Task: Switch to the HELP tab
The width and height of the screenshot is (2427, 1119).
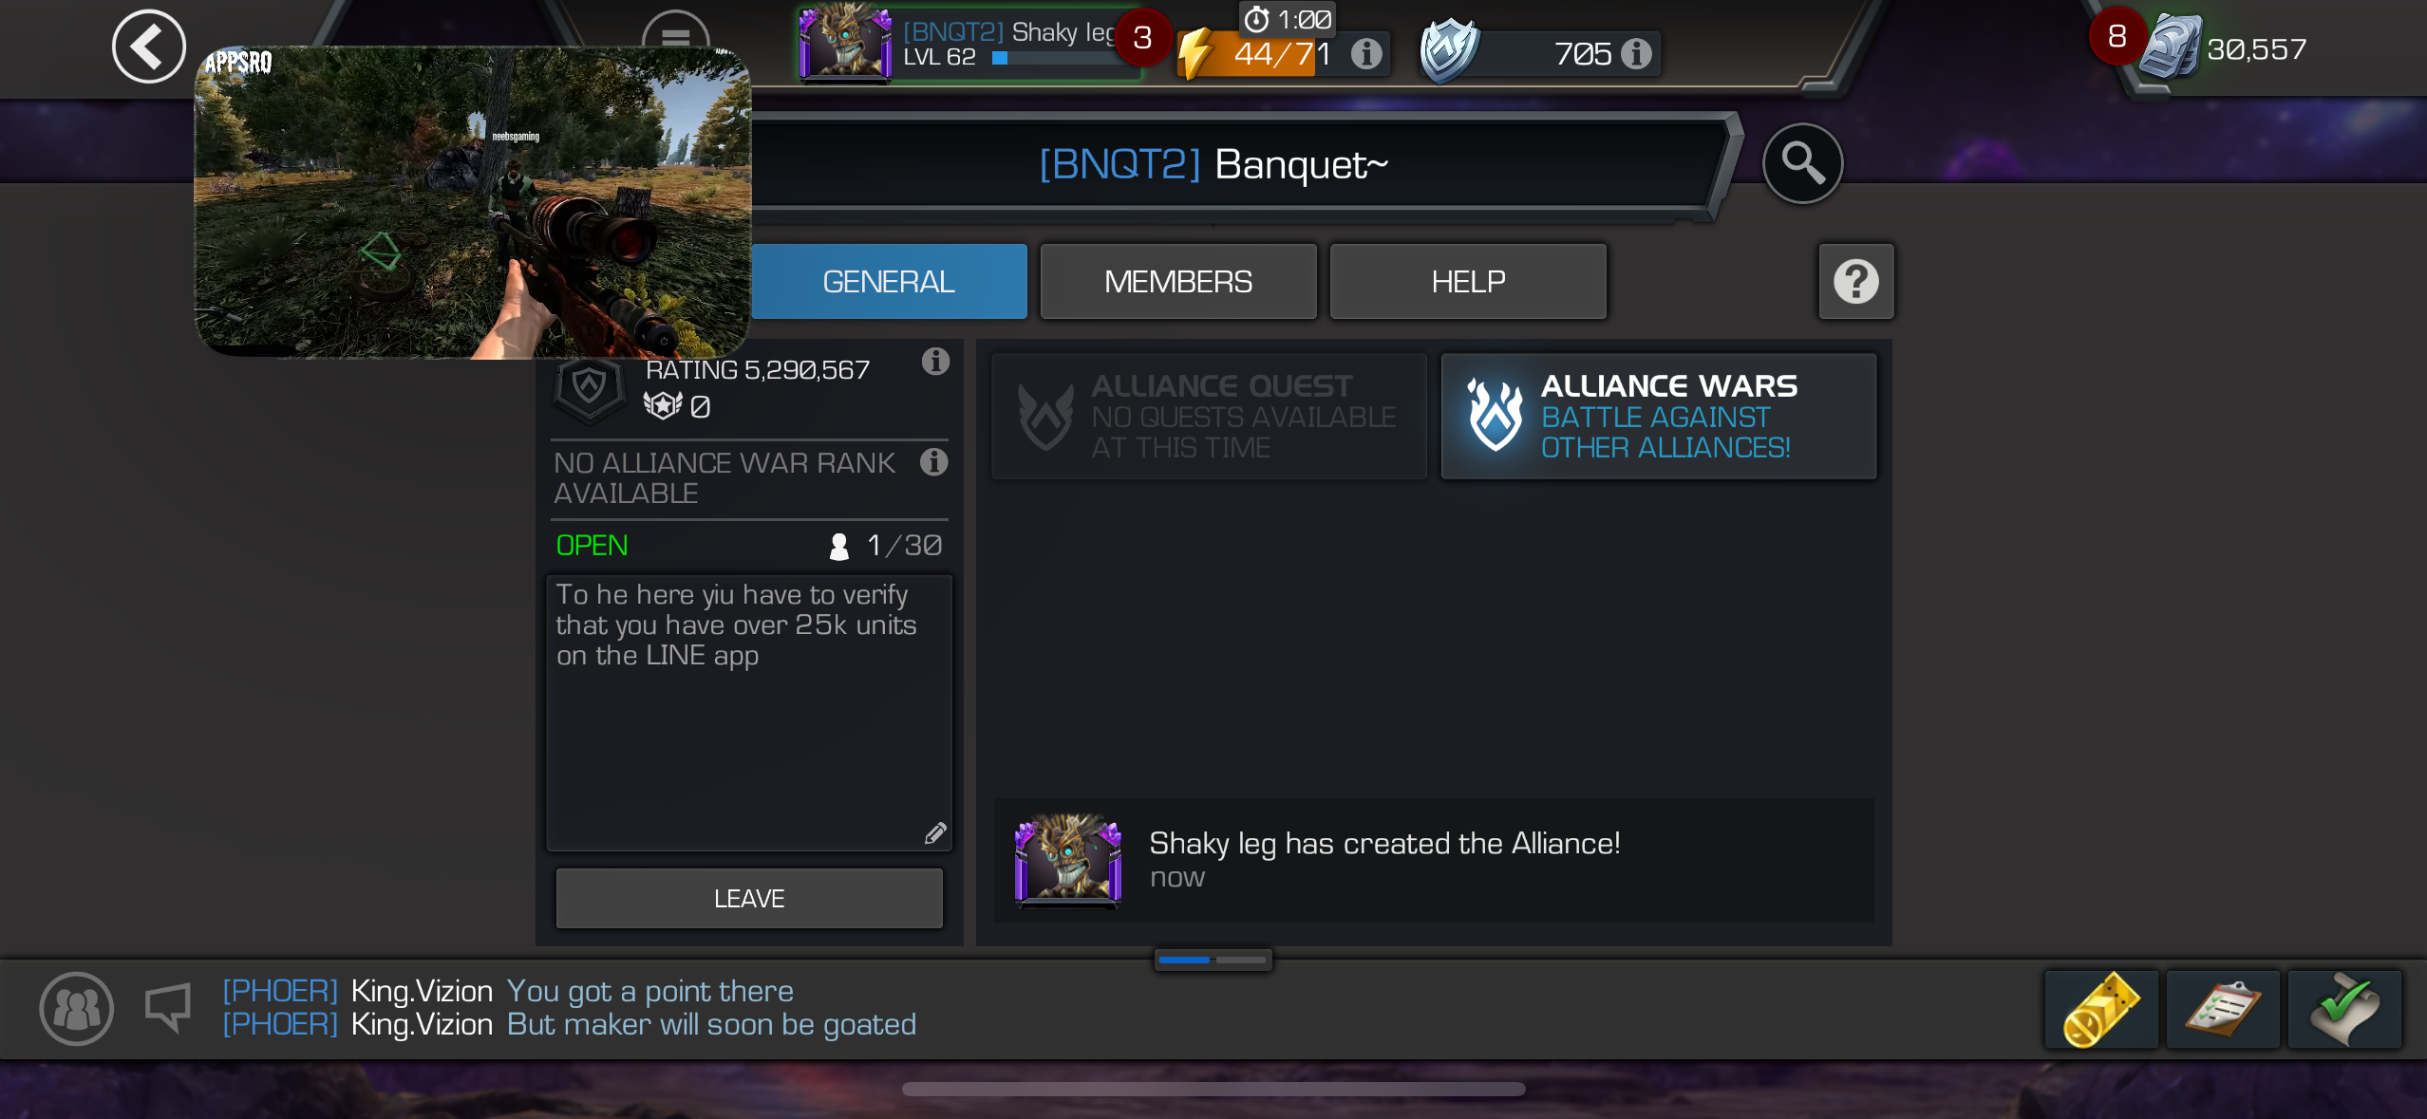Action: [x=1468, y=282]
